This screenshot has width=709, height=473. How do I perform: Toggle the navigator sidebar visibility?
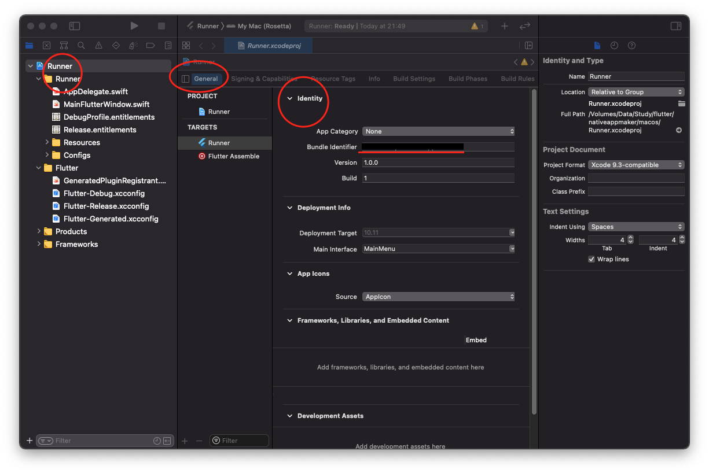click(74, 26)
